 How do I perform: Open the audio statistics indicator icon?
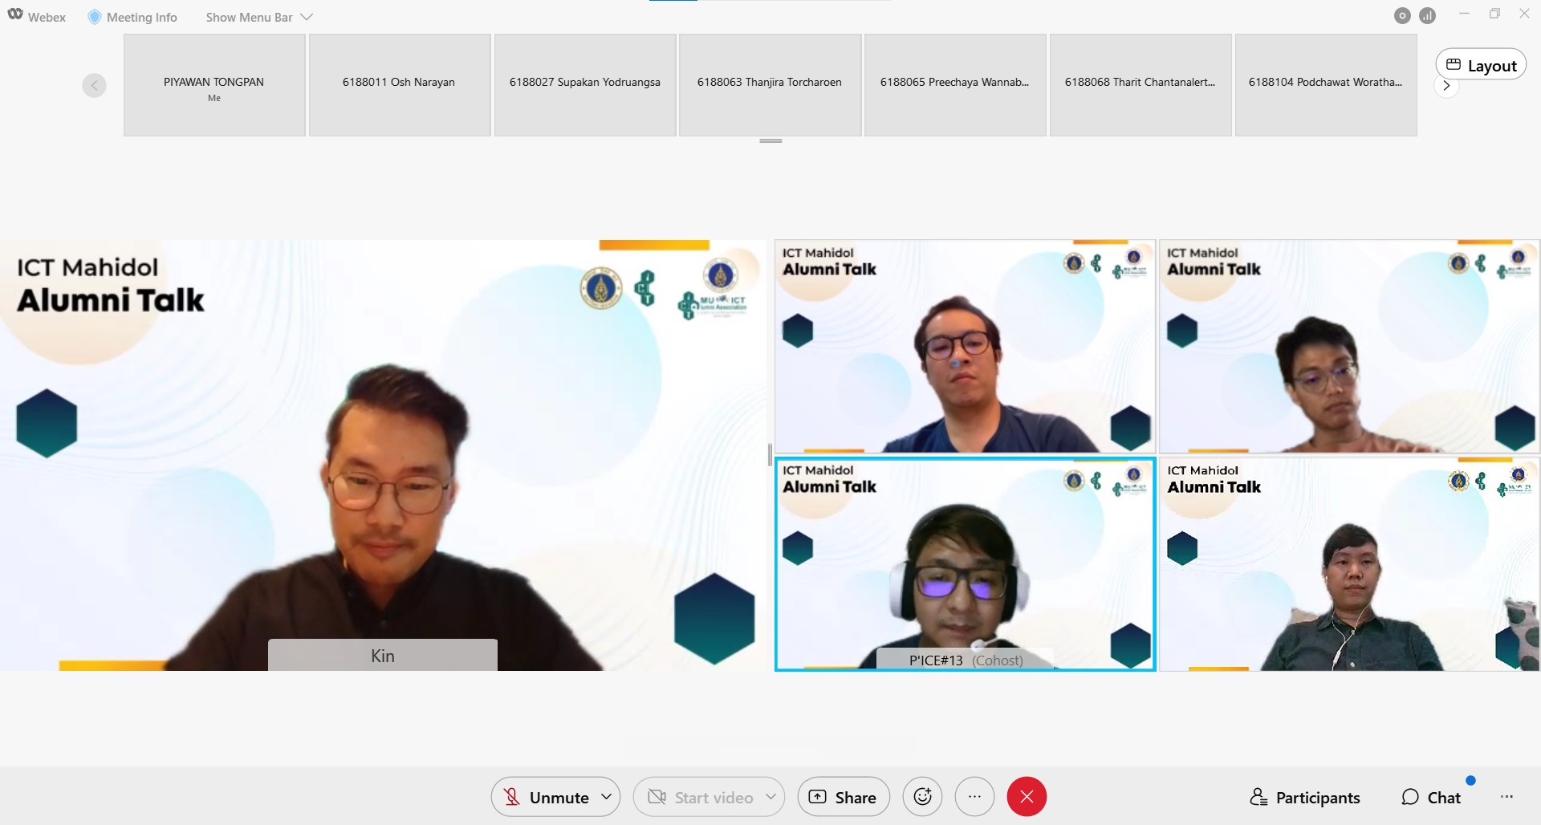pos(1427,16)
